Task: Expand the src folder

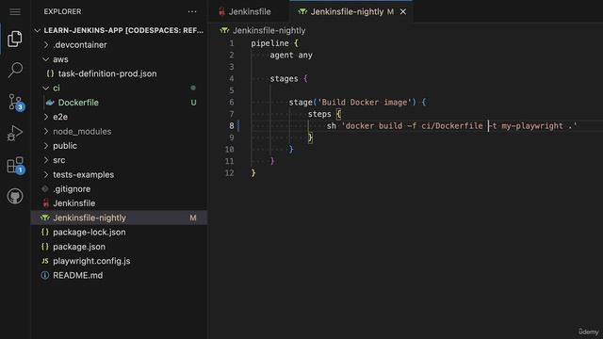Action: click(46, 160)
